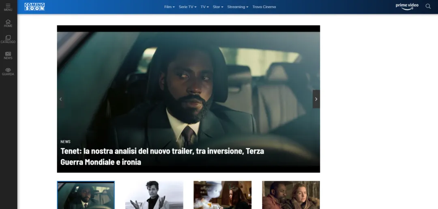Open the search magnifier icon
This screenshot has height=209, width=438.
428,6
